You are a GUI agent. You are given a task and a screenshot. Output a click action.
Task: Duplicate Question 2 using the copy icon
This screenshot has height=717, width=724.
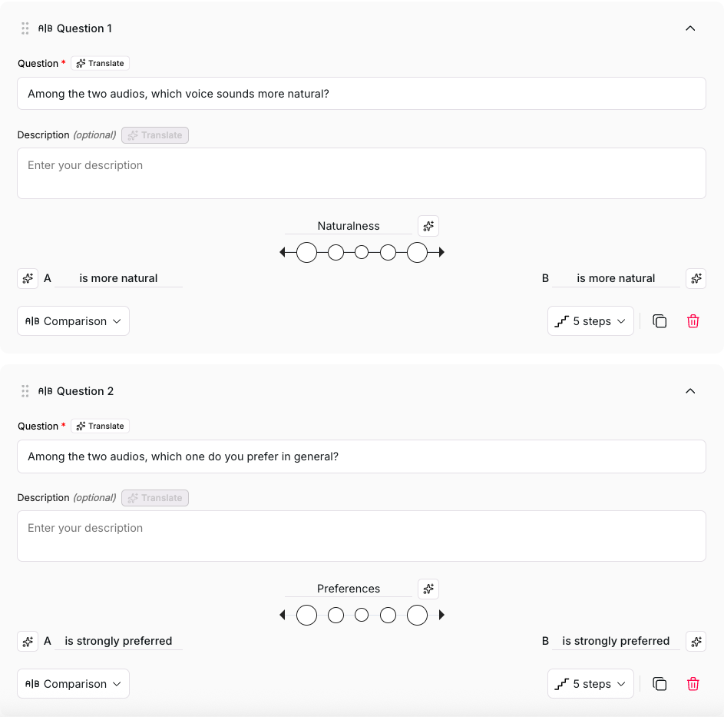click(x=660, y=684)
